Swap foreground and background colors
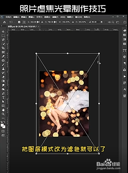Image resolution: width=128 pixels, height=173 pixels. 4,122
